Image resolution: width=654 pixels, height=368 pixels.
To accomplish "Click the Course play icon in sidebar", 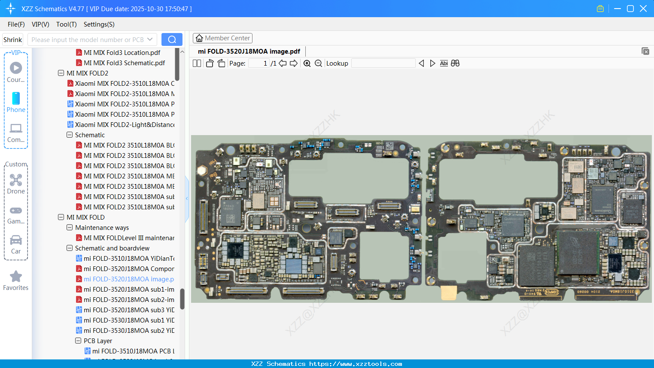I will (x=16, y=68).
